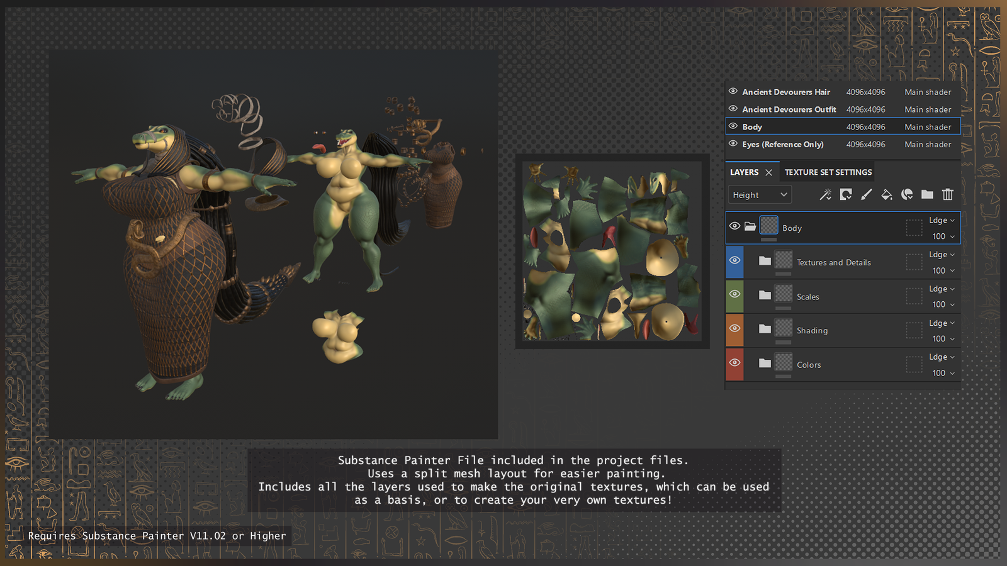Viewport: 1007px width, 566px height.
Task: Switch to the Texture Set Settings tab
Action: coord(828,172)
